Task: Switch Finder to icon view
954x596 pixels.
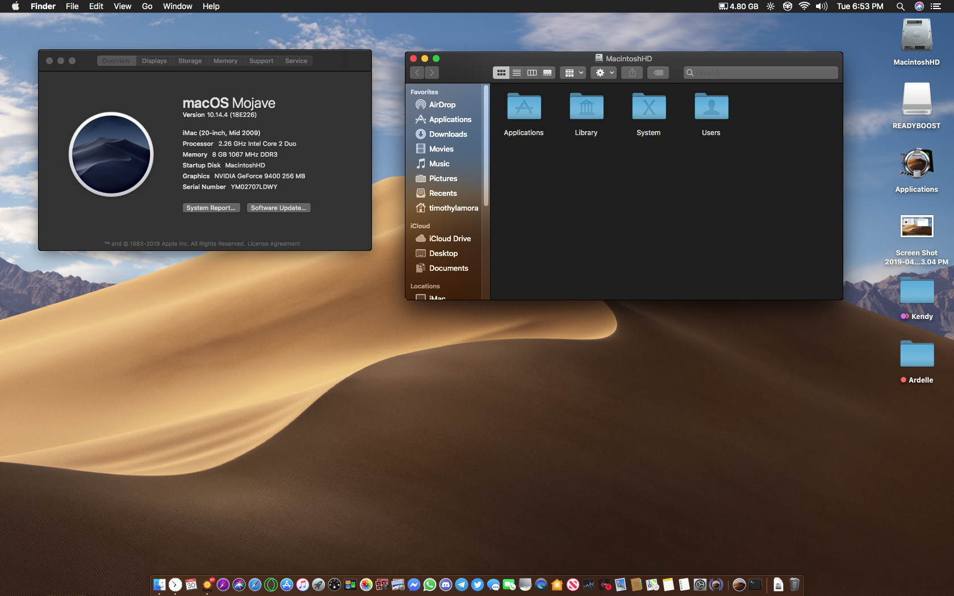Action: click(501, 73)
